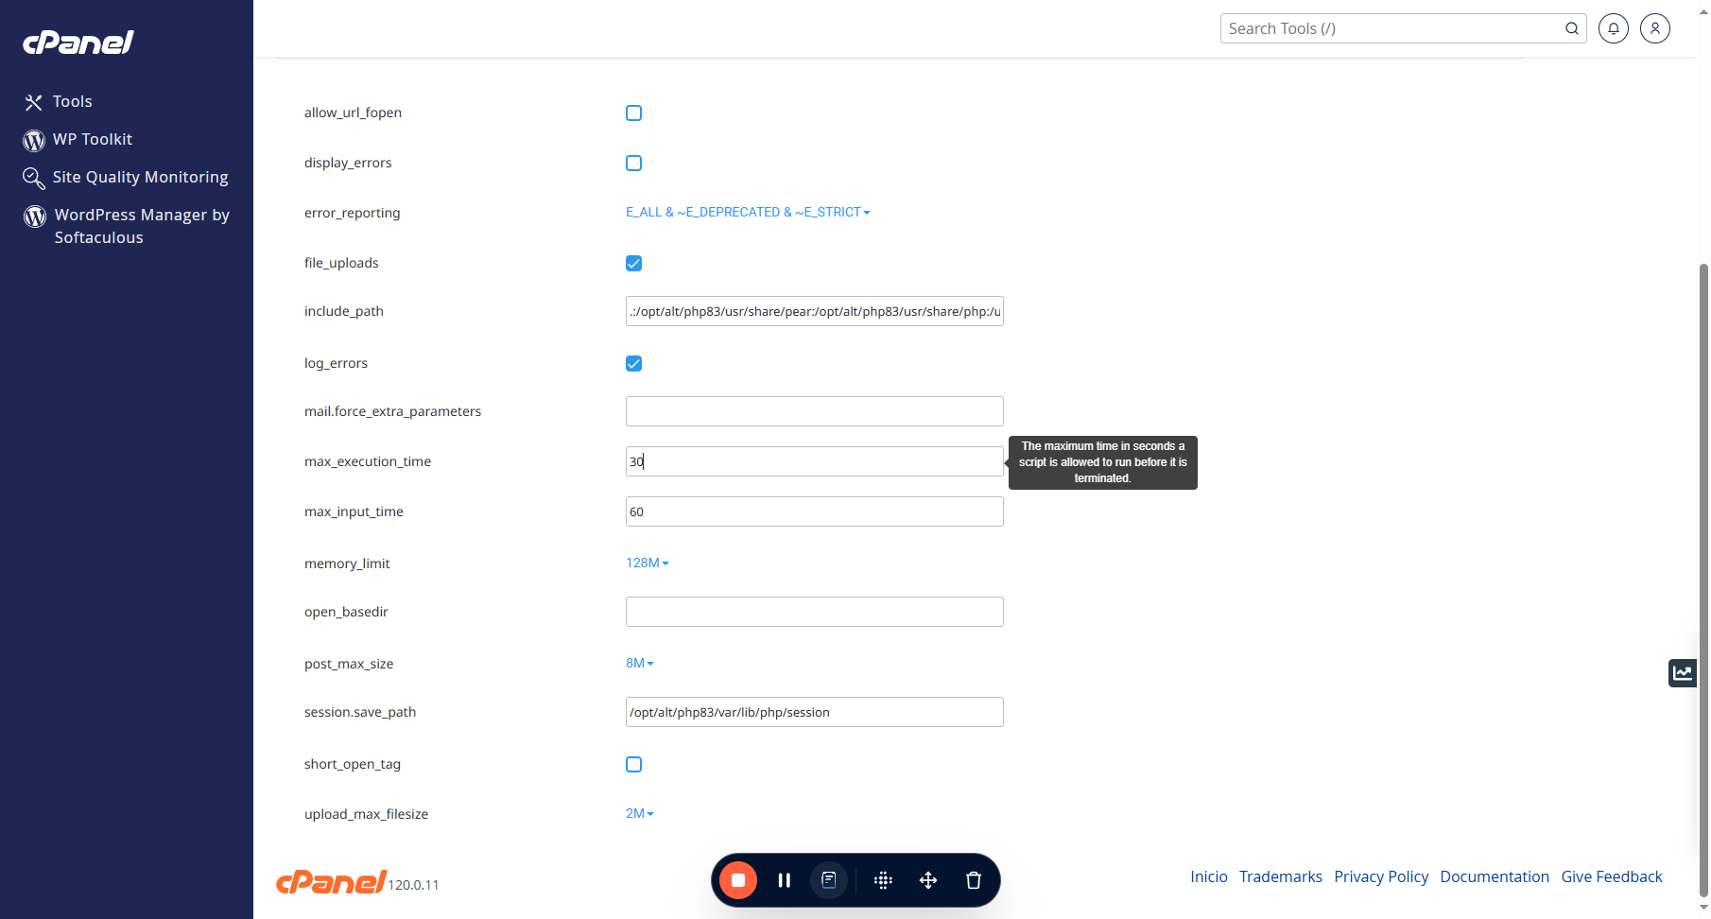The width and height of the screenshot is (1711, 919).
Task: Stop the screen recording
Action: tap(738, 880)
